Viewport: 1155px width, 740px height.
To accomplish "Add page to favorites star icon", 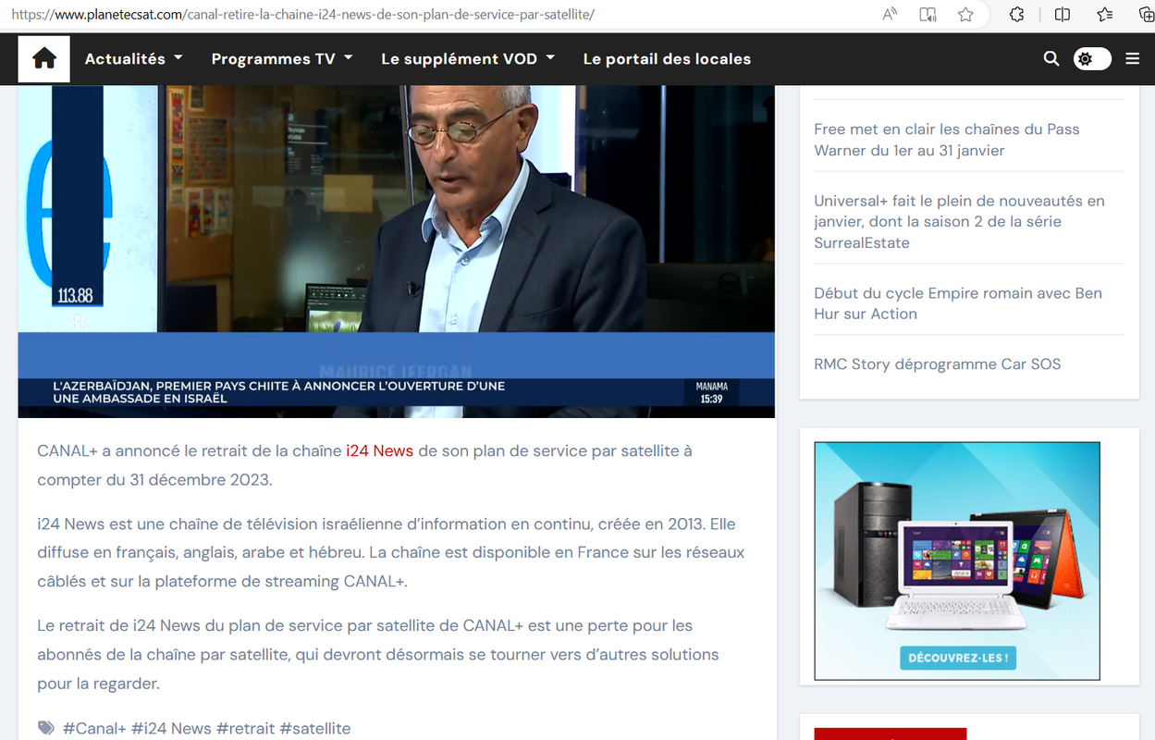I will click(x=965, y=14).
